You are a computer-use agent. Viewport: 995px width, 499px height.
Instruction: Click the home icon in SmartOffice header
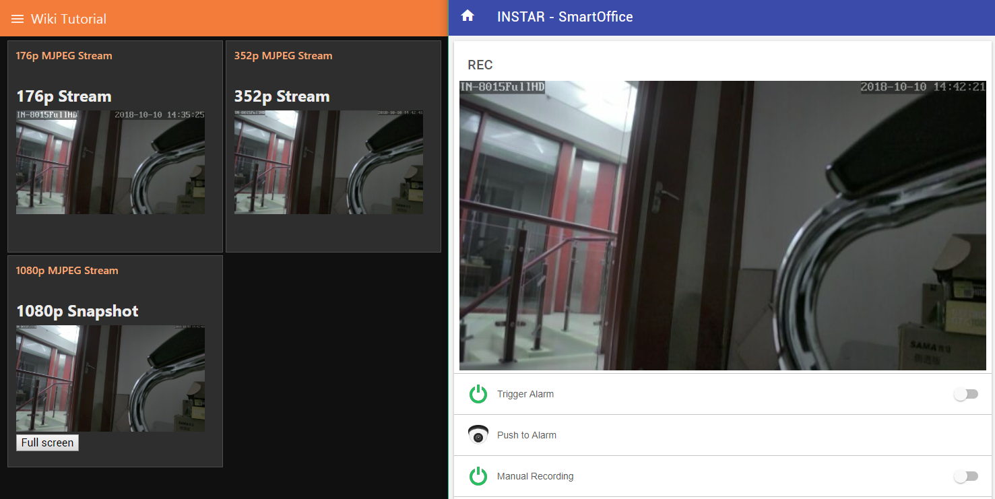pos(468,17)
